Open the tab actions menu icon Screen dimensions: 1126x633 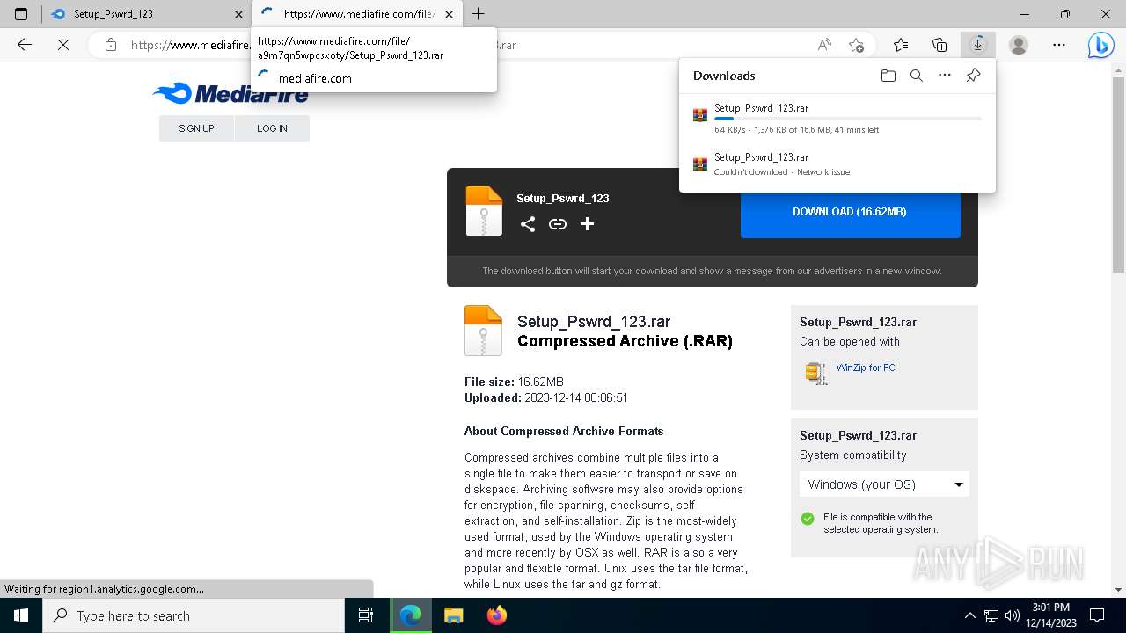[x=21, y=14]
